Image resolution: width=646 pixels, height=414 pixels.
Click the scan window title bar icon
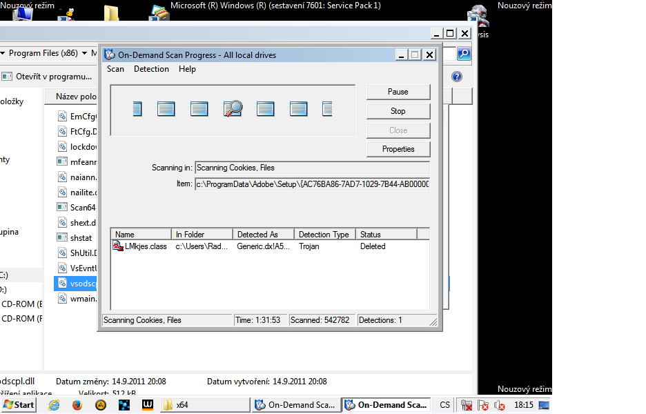tap(110, 55)
